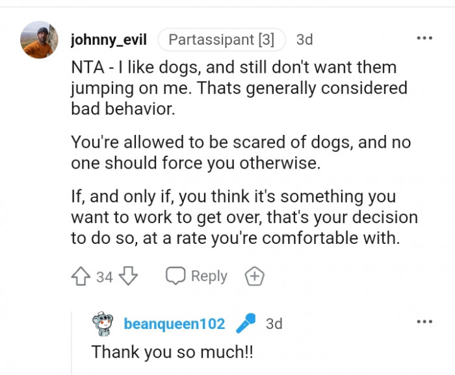Click the vote score of 34
The image size is (455, 375).
click(105, 278)
